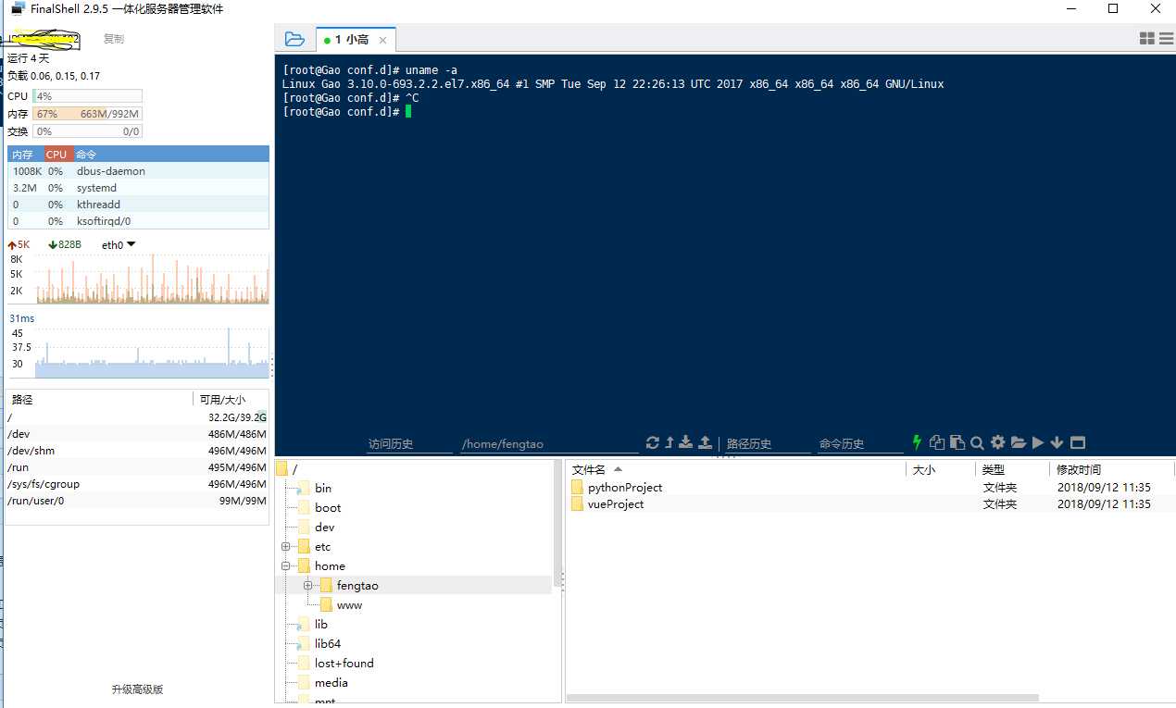
Task: Sort processes by 内存 column
Action: pyautogui.click(x=26, y=155)
